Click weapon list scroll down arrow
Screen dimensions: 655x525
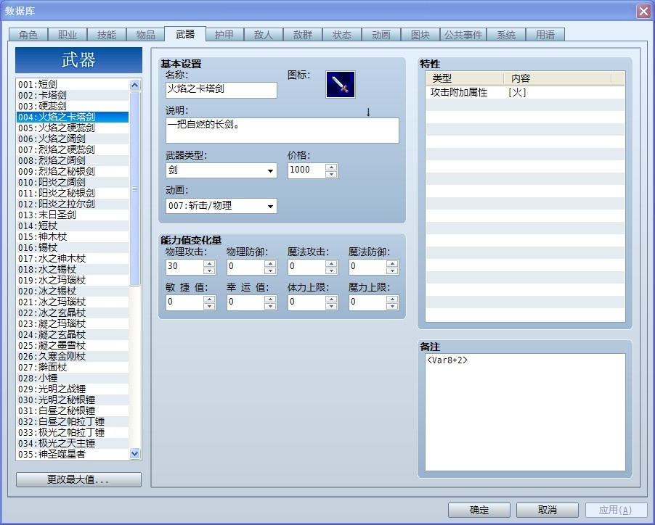[x=134, y=454]
